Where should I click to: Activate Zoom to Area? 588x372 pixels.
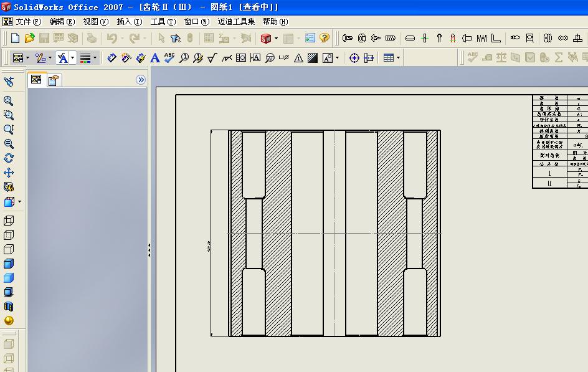tap(9, 115)
